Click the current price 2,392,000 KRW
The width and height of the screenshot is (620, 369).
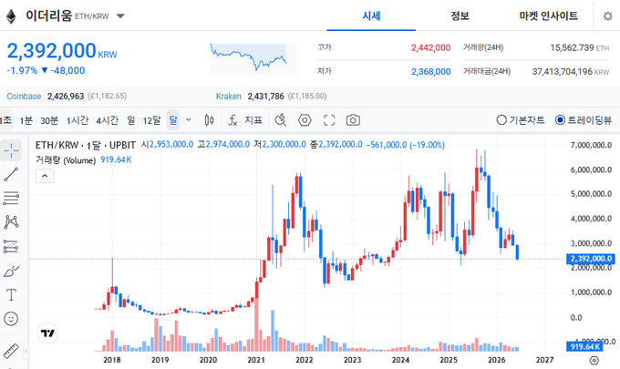pyautogui.click(x=62, y=51)
